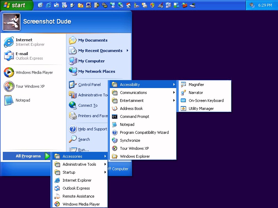Click the All Programs button
The width and height of the screenshot is (278, 208).
coord(28,156)
